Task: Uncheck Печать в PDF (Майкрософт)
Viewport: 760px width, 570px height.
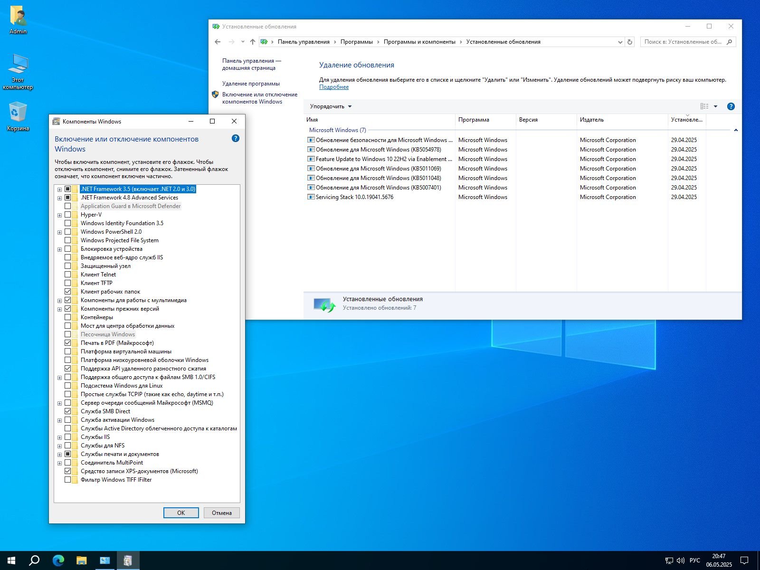Action: tap(67, 343)
